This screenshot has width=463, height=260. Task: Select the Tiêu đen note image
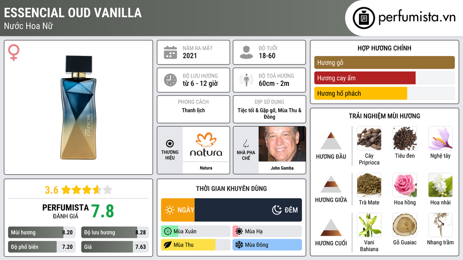[x=405, y=139]
